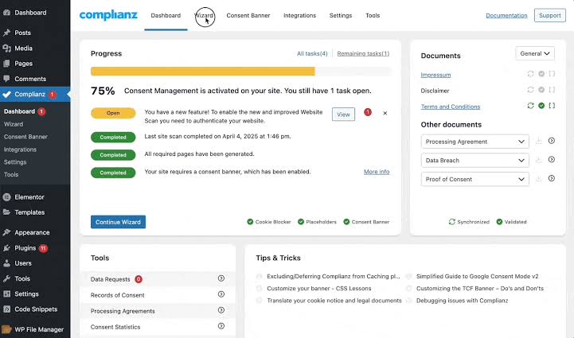
Task: Click sync icon for Disclaimer document
Action: pos(530,90)
